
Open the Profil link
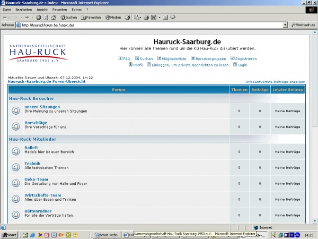coord(136,65)
